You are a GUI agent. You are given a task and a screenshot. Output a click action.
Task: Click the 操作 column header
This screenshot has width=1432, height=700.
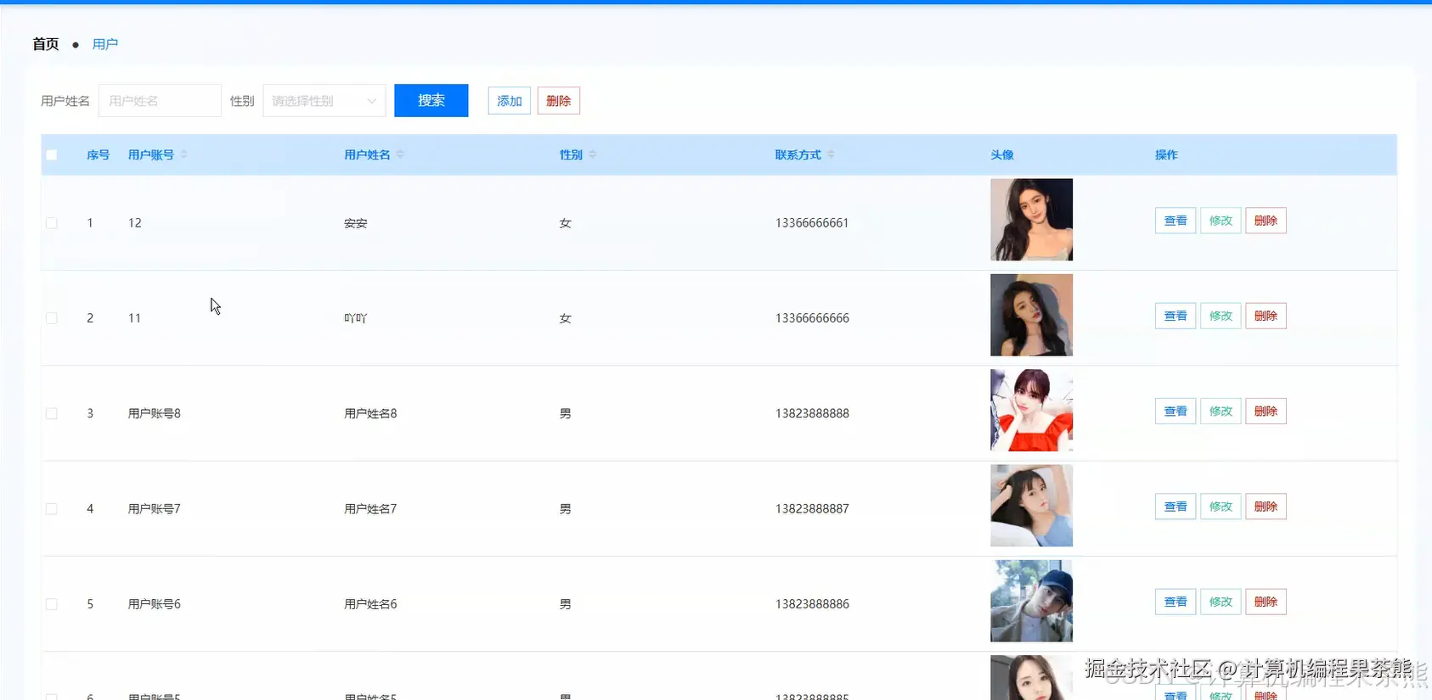(x=1166, y=154)
